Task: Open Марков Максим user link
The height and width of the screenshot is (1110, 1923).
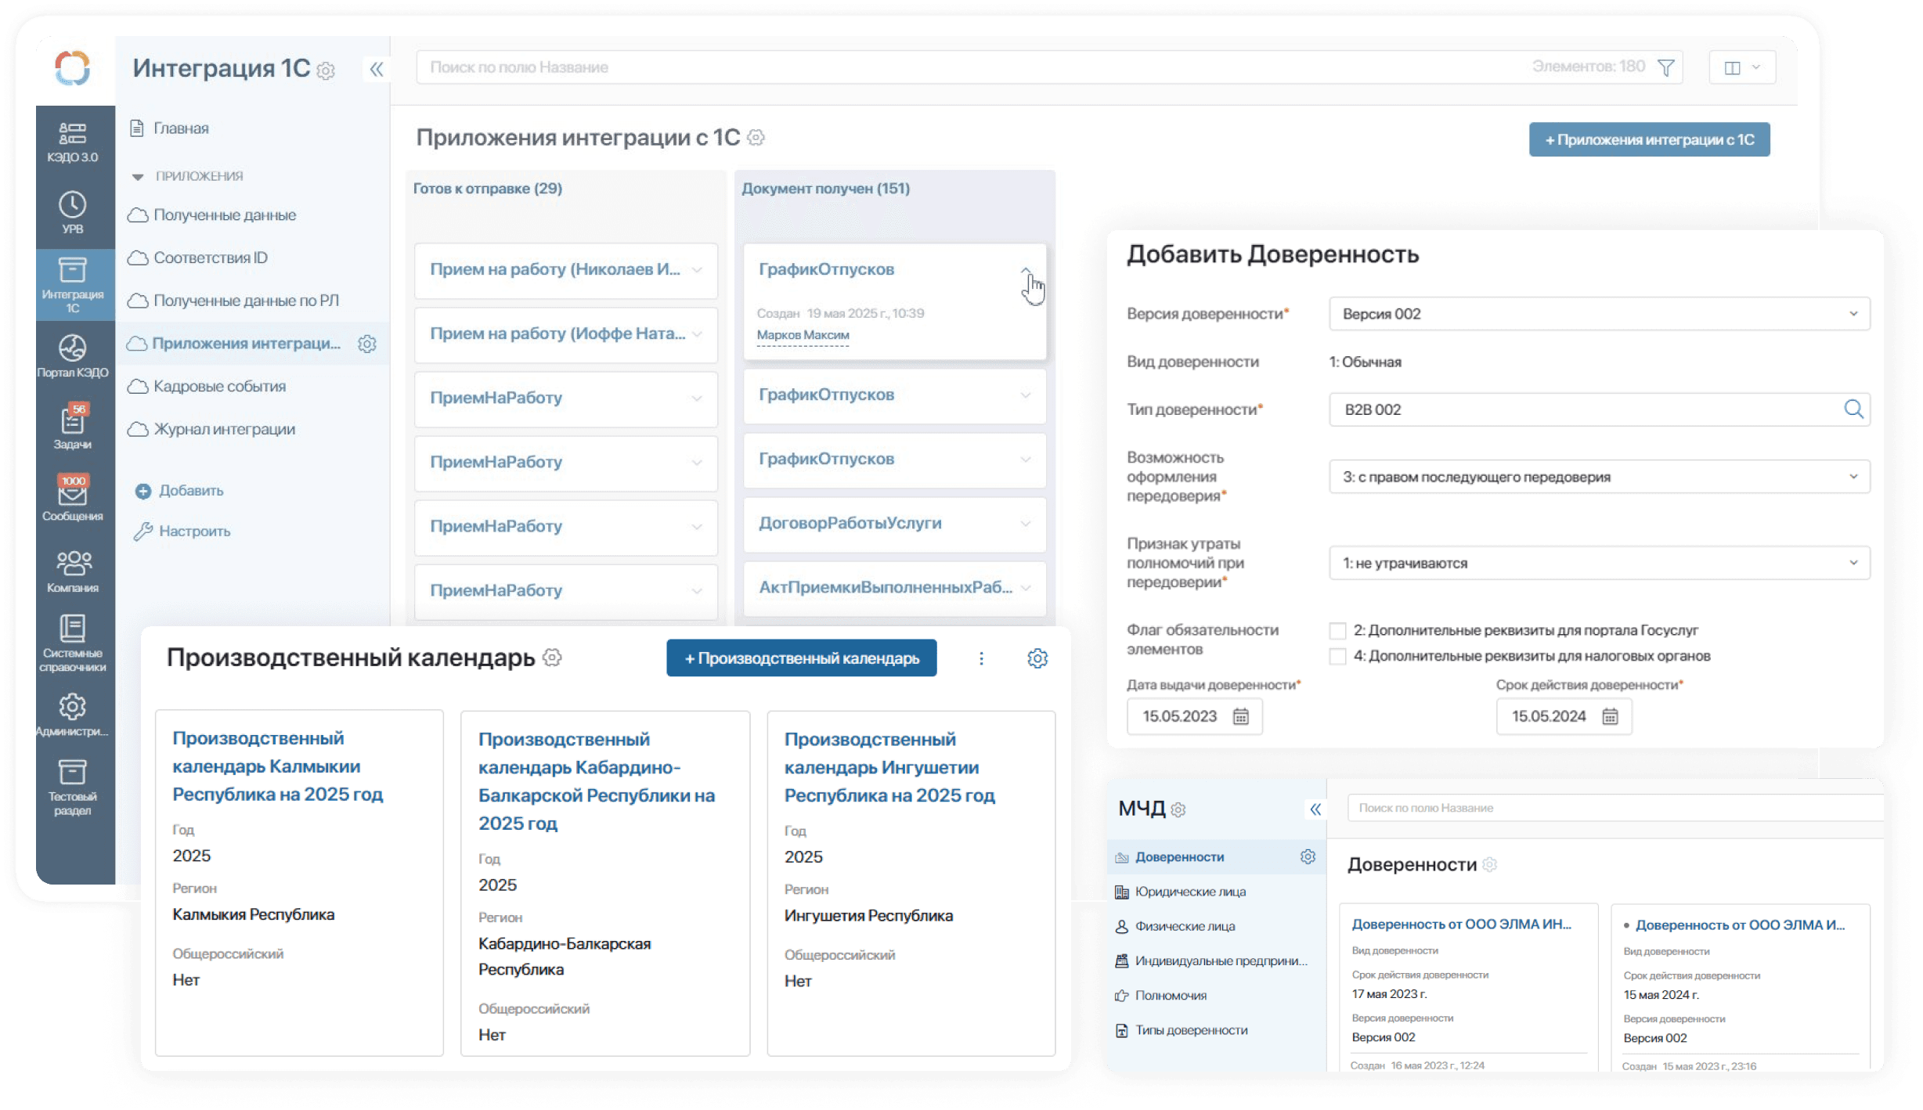Action: click(x=803, y=335)
